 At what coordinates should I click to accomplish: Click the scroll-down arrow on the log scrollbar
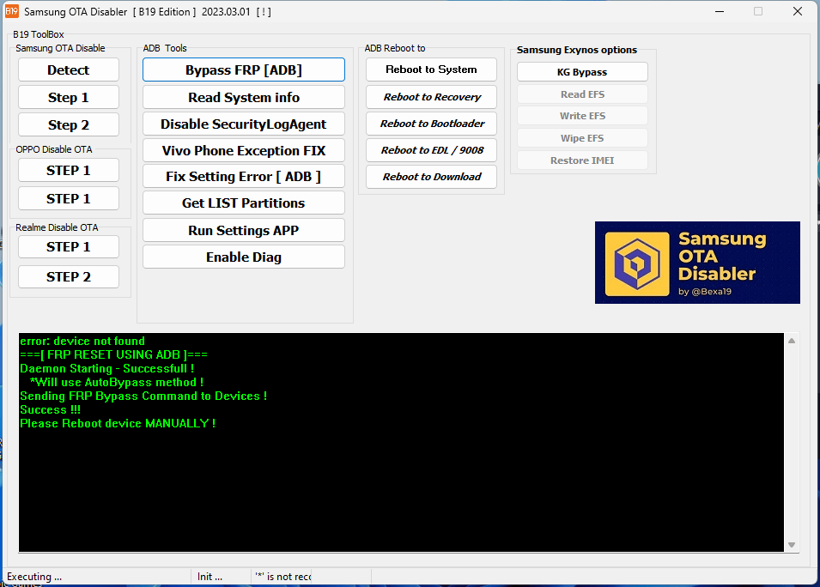pos(791,543)
